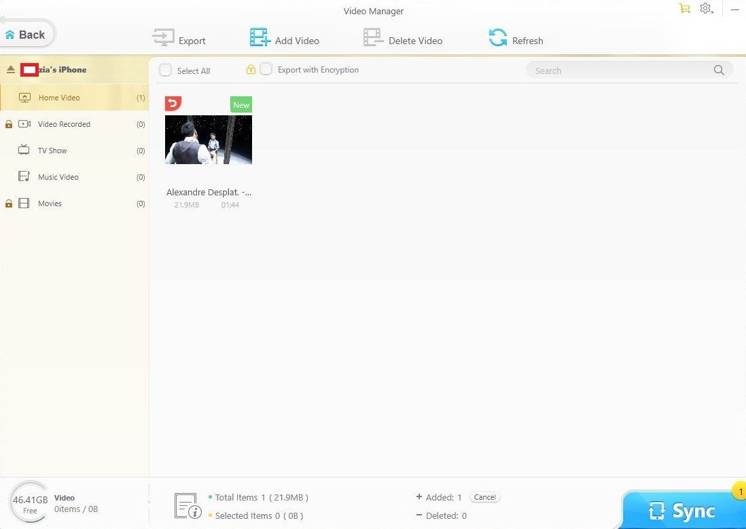Click the Home Video monitor icon
This screenshot has width=746, height=529.
24,98
